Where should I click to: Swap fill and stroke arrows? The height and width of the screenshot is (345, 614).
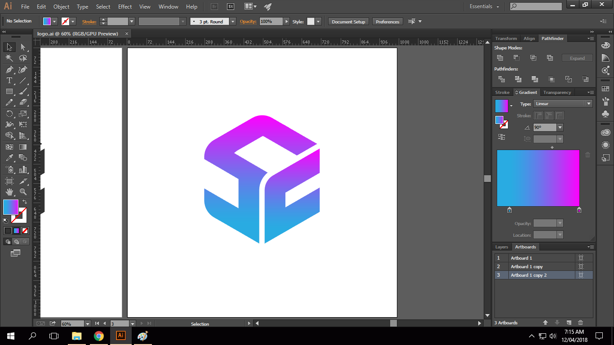(25, 202)
